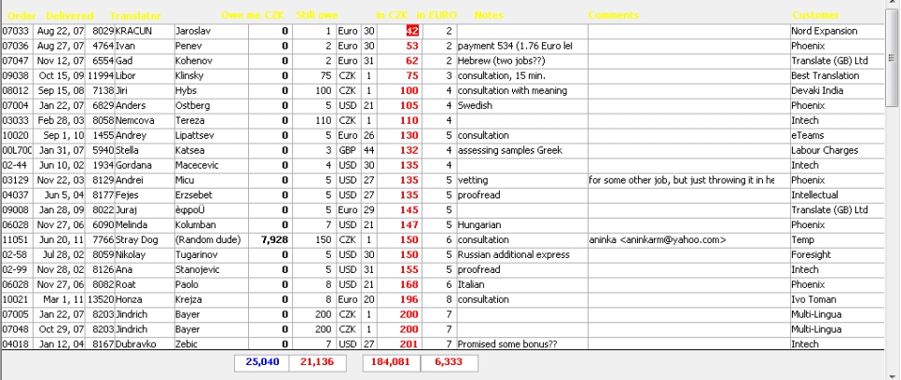Select customer Labour Charges
The height and width of the screenshot is (380, 901).
click(825, 150)
